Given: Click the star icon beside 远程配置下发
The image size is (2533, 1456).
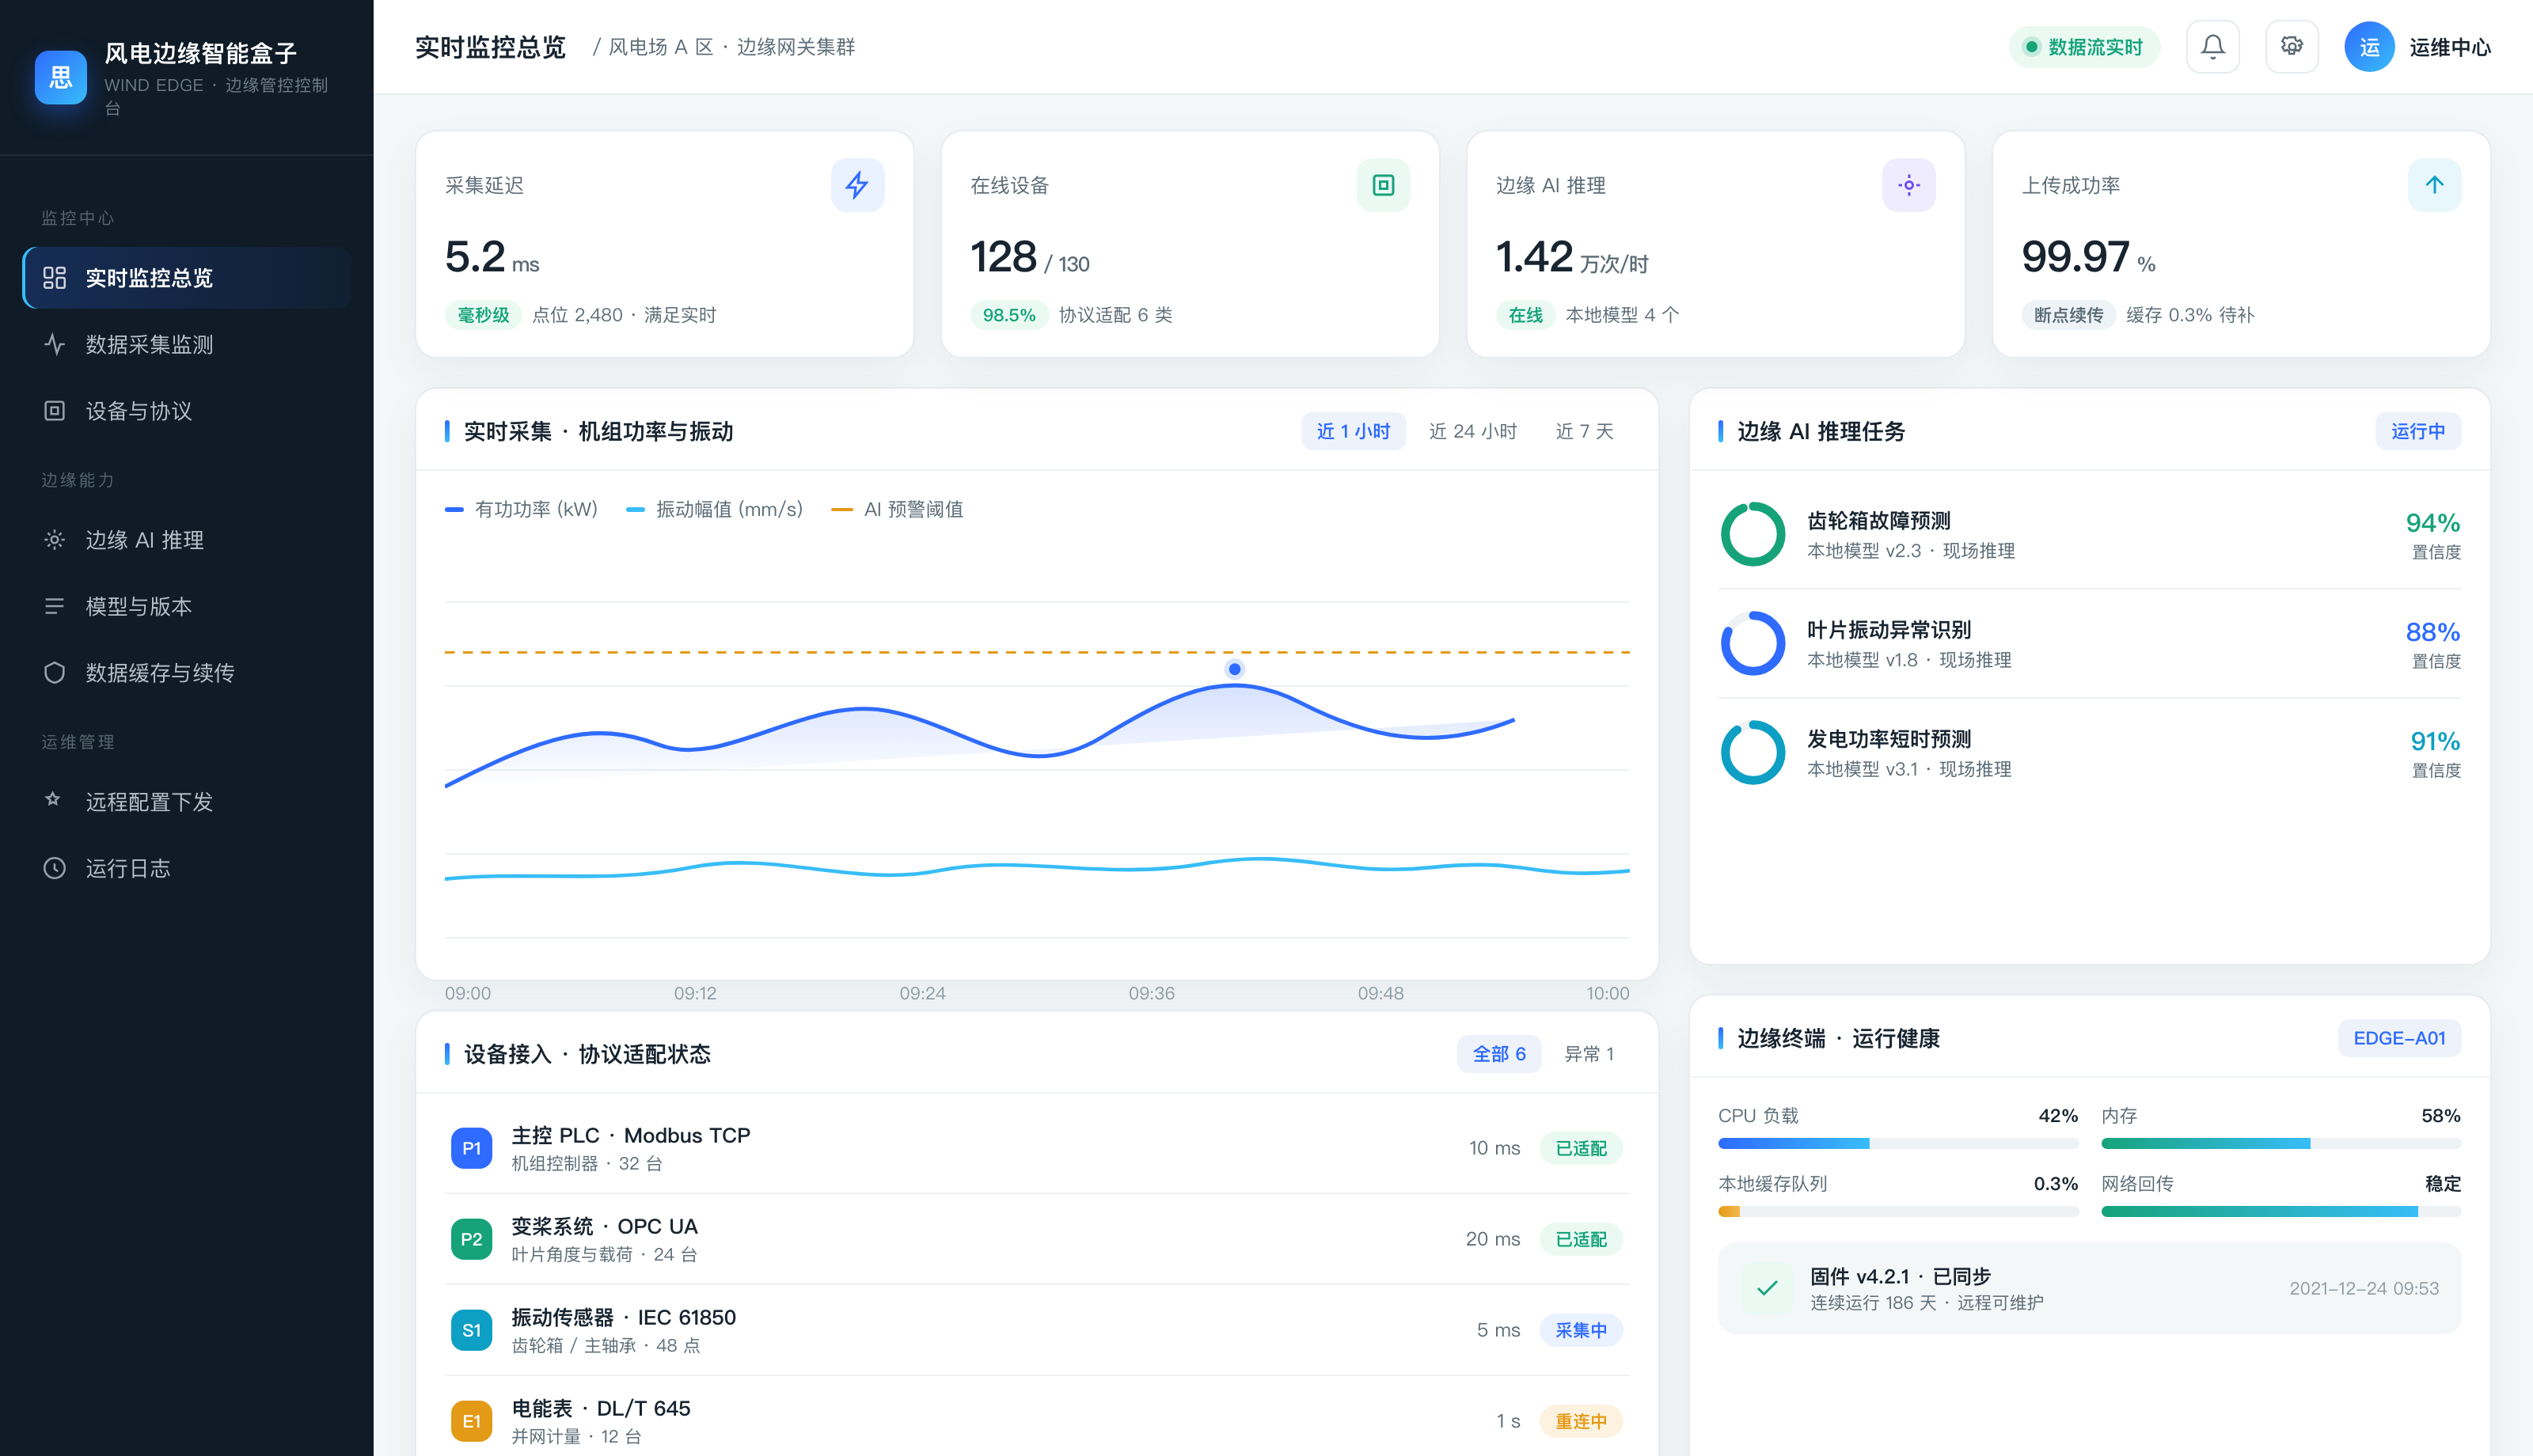Looking at the screenshot, I should pos(54,801).
